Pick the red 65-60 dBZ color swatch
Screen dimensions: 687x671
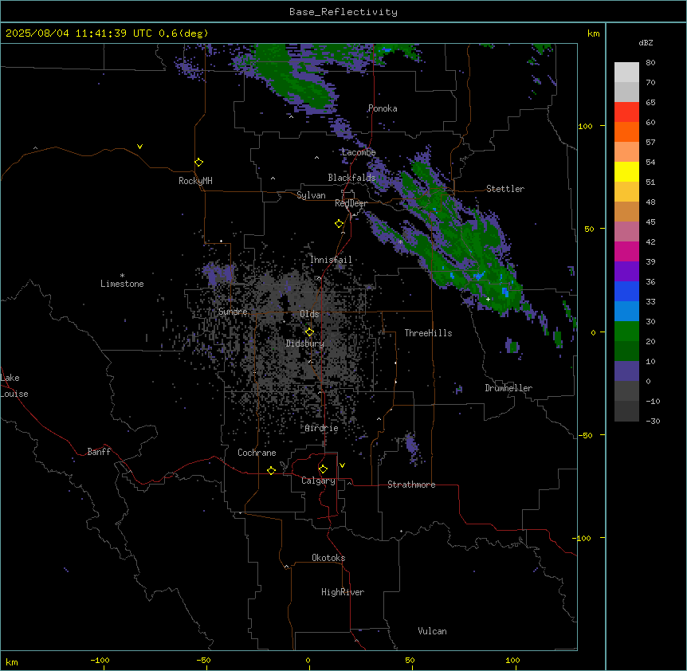tap(626, 112)
